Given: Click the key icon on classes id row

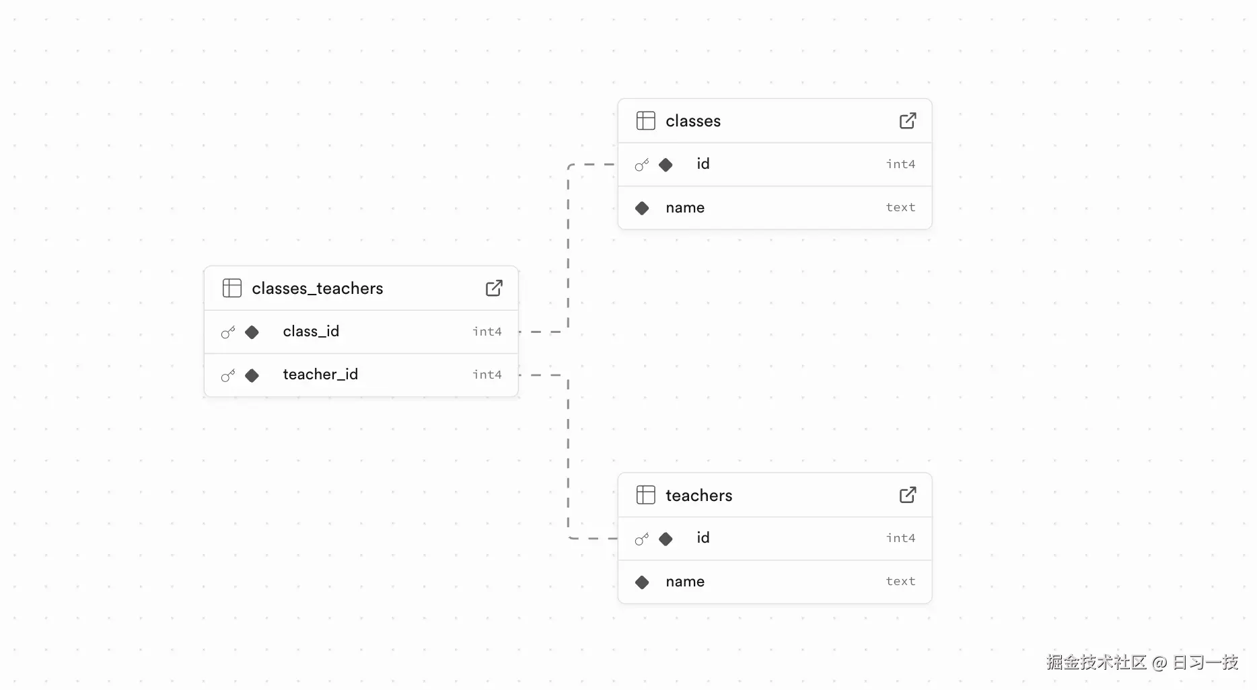Looking at the screenshot, I should [x=642, y=165].
